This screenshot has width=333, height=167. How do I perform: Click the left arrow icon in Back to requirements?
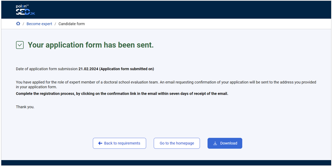click(x=100, y=143)
